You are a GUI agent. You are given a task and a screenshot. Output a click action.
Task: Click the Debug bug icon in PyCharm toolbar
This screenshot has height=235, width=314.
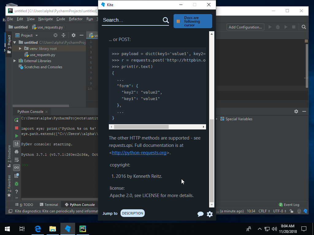pos(278,27)
